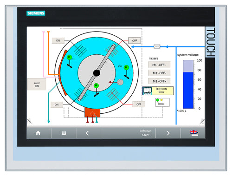Viewport: 232px width, 176px height.
Task: Click the SENTRON device thumbnail image
Action: (x=148, y=91)
